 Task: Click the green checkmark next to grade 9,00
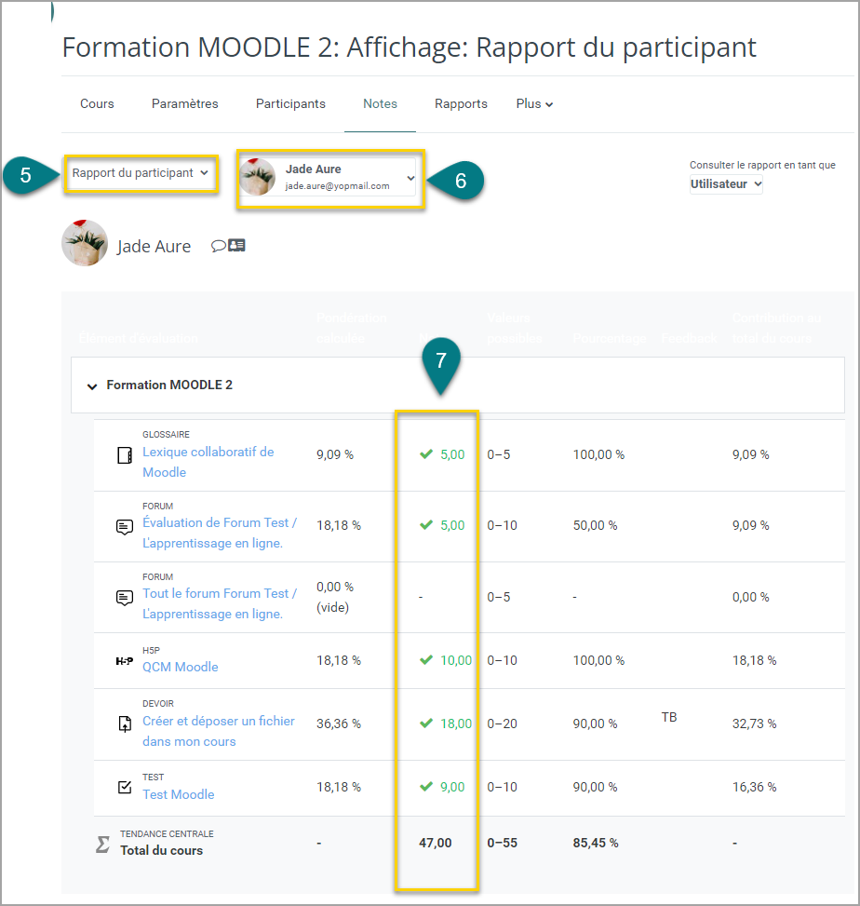pos(426,787)
